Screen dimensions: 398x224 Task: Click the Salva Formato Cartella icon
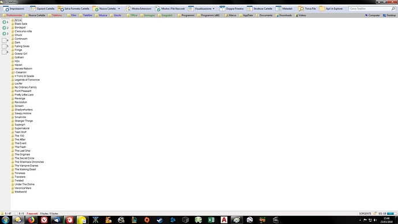pos(61,9)
